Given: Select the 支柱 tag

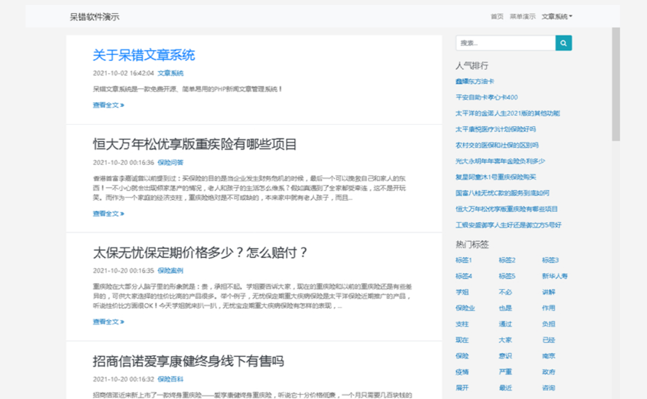Looking at the screenshot, I should point(462,324).
